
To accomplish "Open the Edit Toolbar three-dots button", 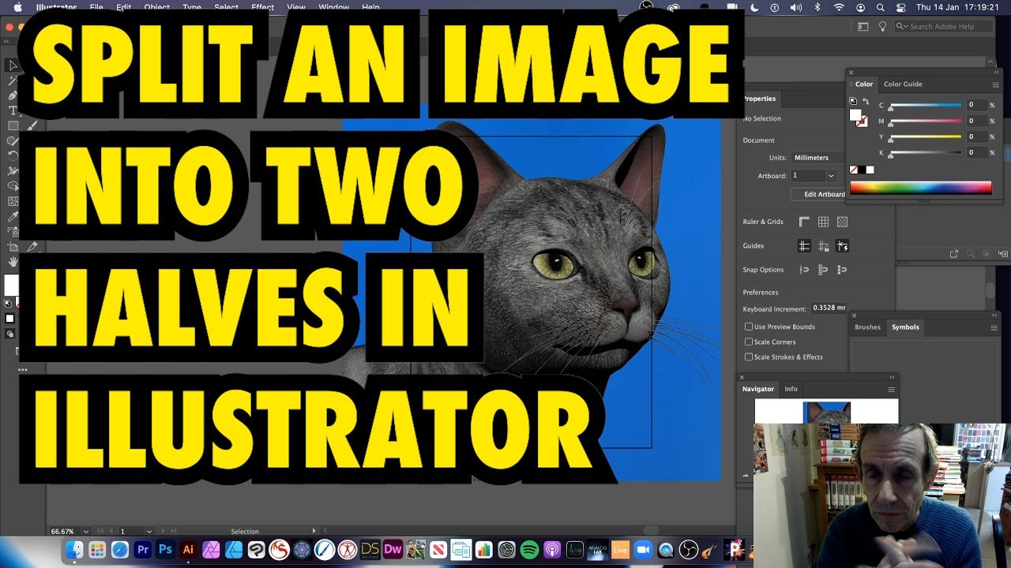I will pyautogui.click(x=22, y=369).
